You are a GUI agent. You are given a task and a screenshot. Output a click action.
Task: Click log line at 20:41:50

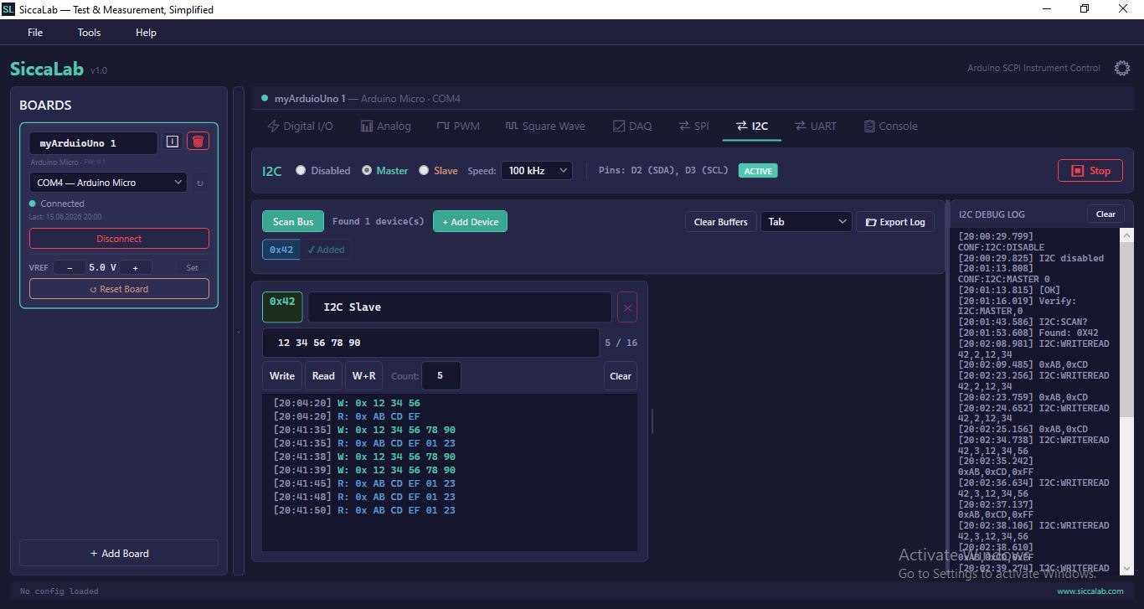(364, 510)
